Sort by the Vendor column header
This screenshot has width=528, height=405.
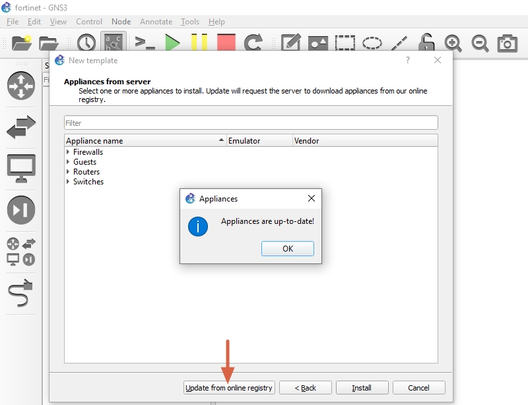pos(365,140)
